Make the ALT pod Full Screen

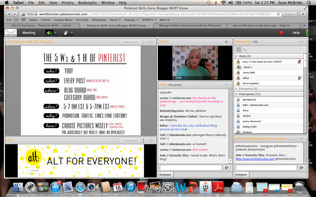[x=131, y=140]
